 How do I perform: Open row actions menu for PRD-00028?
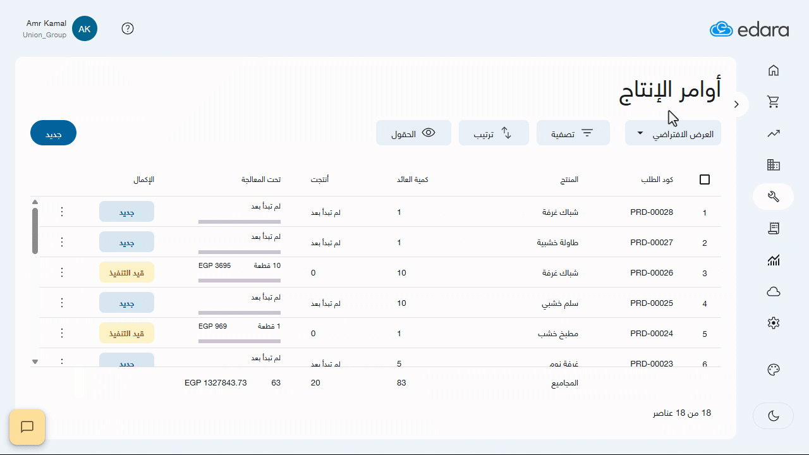pyautogui.click(x=62, y=212)
